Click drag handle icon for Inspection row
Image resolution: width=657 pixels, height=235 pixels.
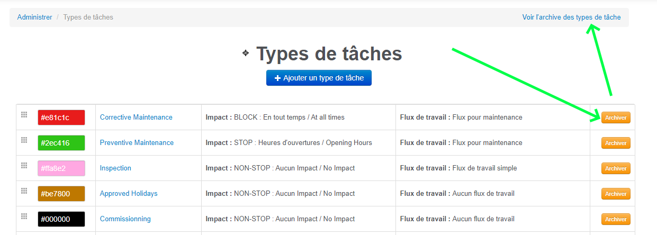[x=24, y=165]
